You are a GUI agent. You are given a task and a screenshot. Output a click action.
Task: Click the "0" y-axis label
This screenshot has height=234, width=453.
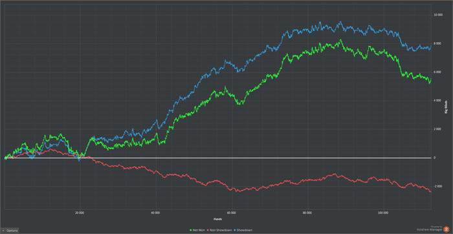[434, 158]
